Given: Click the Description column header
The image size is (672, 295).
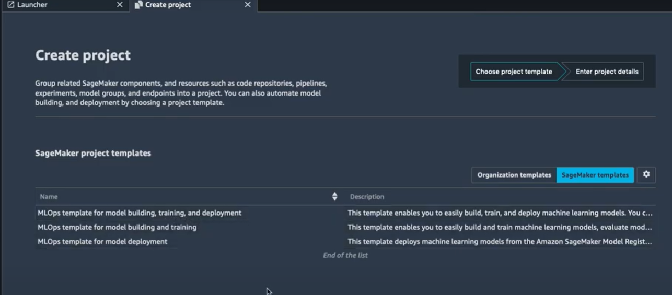Looking at the screenshot, I should 367,197.
